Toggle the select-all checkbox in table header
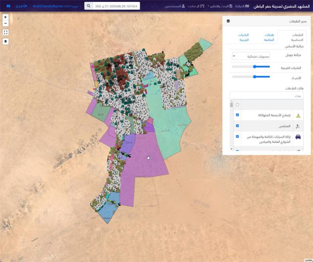 click(x=237, y=105)
